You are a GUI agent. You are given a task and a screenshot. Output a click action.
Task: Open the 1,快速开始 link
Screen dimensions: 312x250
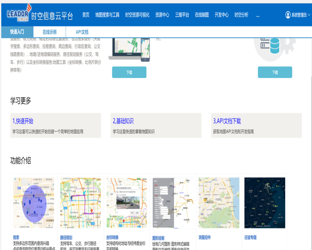tap(23, 121)
